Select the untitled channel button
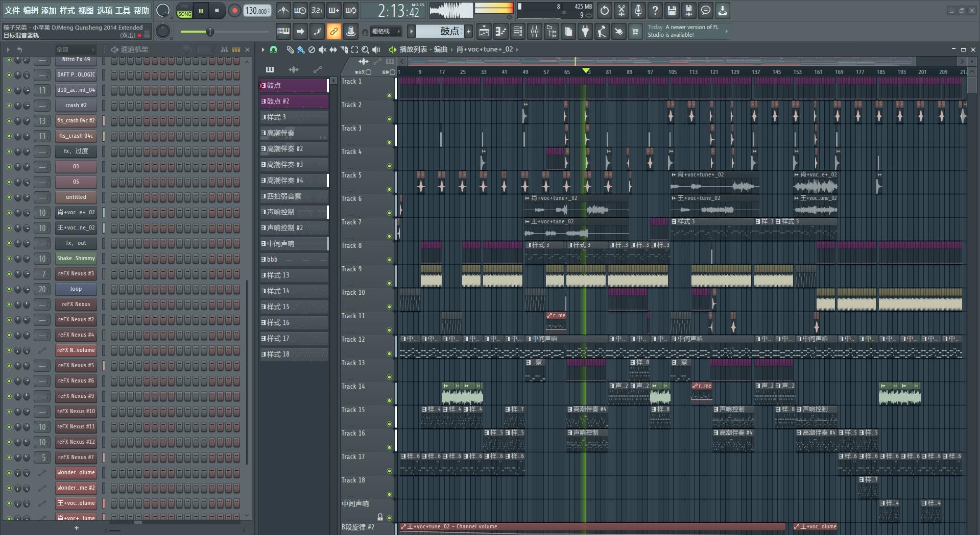Viewport: 980px width, 535px height. pyautogui.click(x=76, y=197)
